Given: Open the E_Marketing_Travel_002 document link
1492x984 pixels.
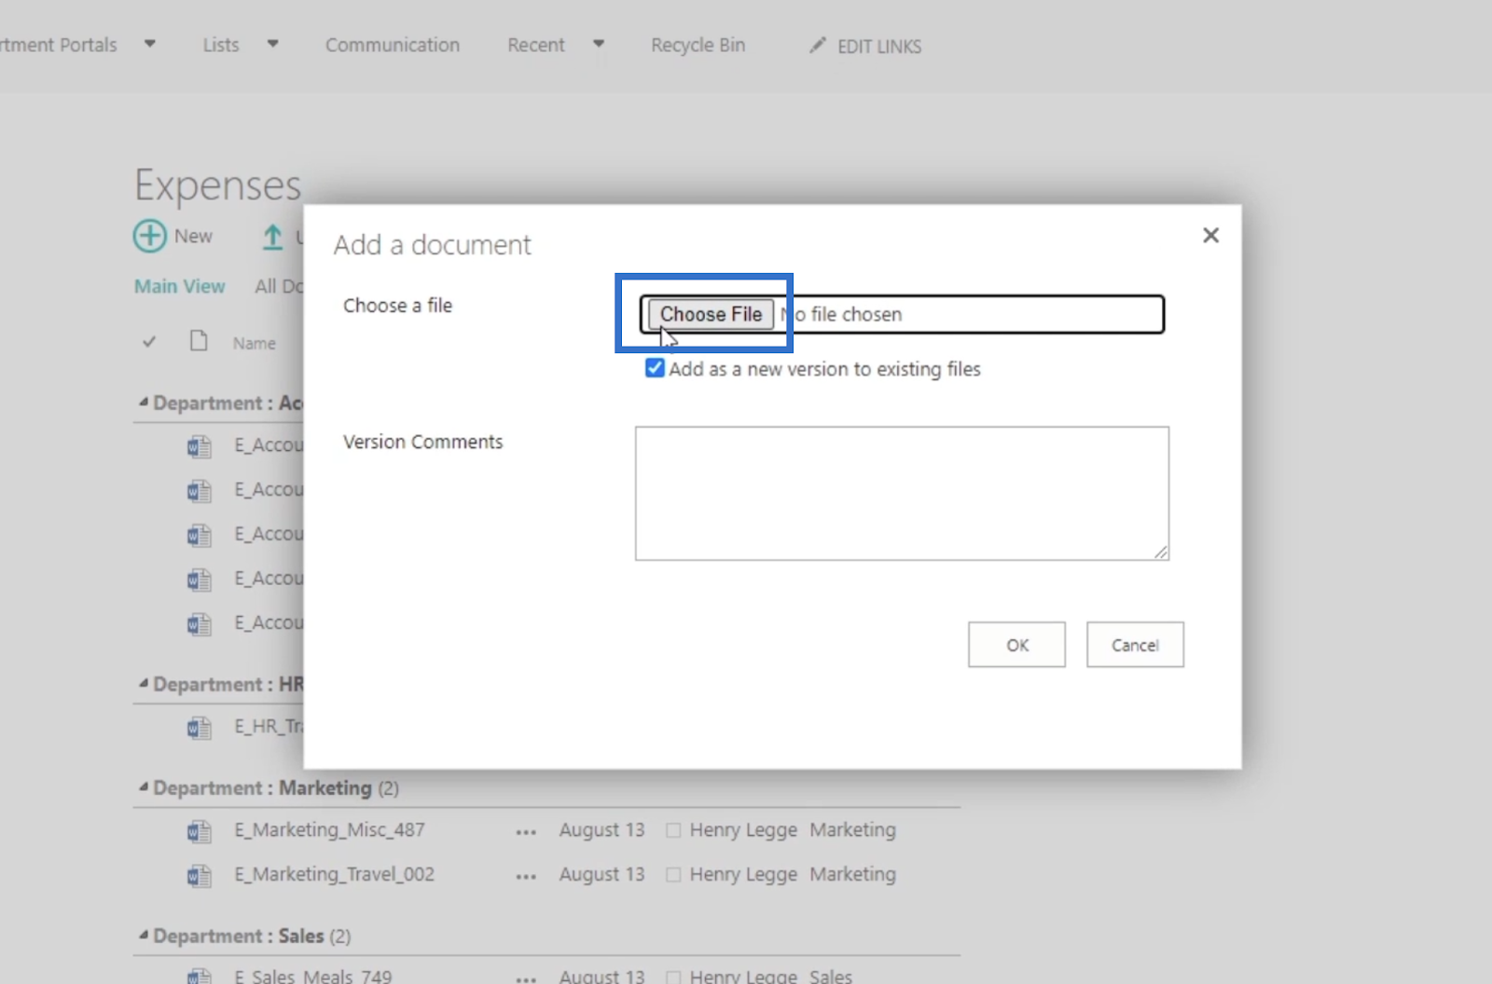Looking at the screenshot, I should point(335,874).
